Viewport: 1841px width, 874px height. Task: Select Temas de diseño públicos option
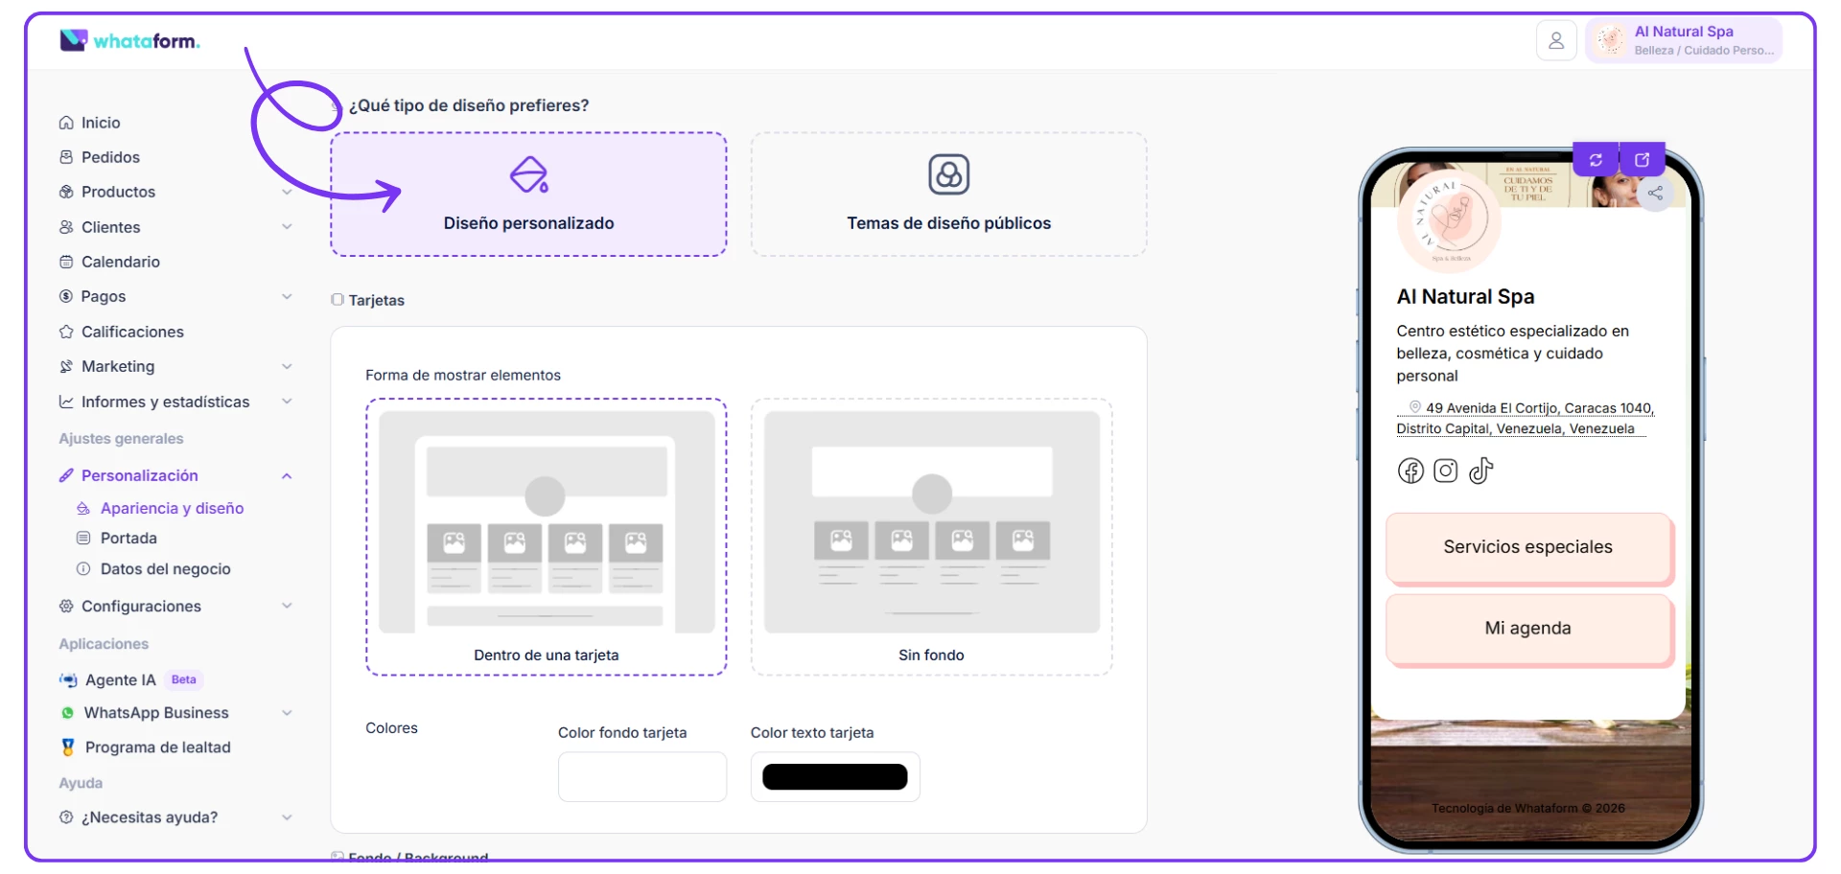(948, 195)
